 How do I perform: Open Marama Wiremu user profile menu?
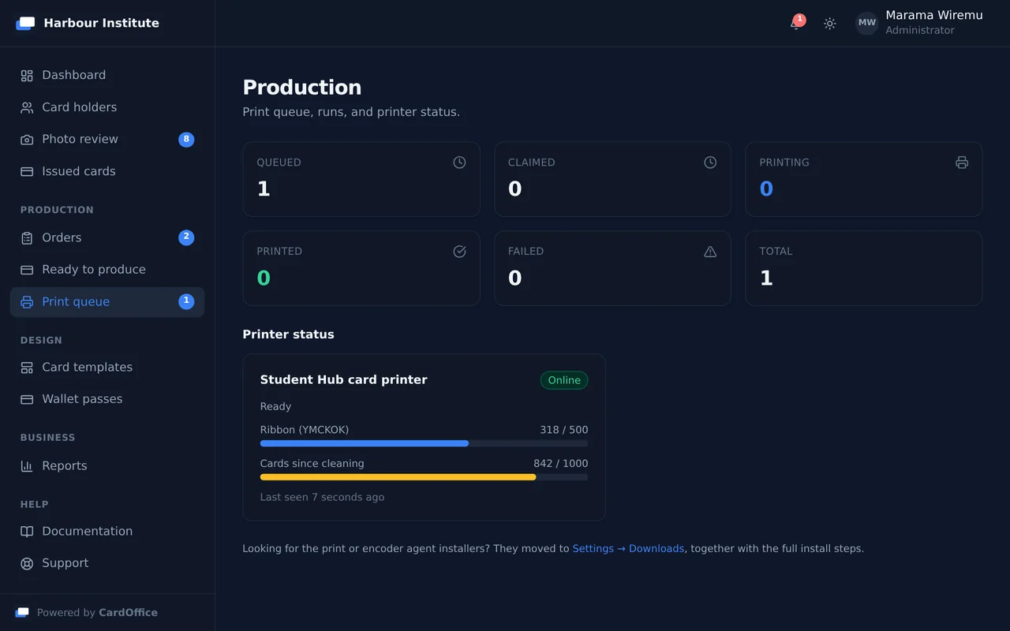click(919, 23)
